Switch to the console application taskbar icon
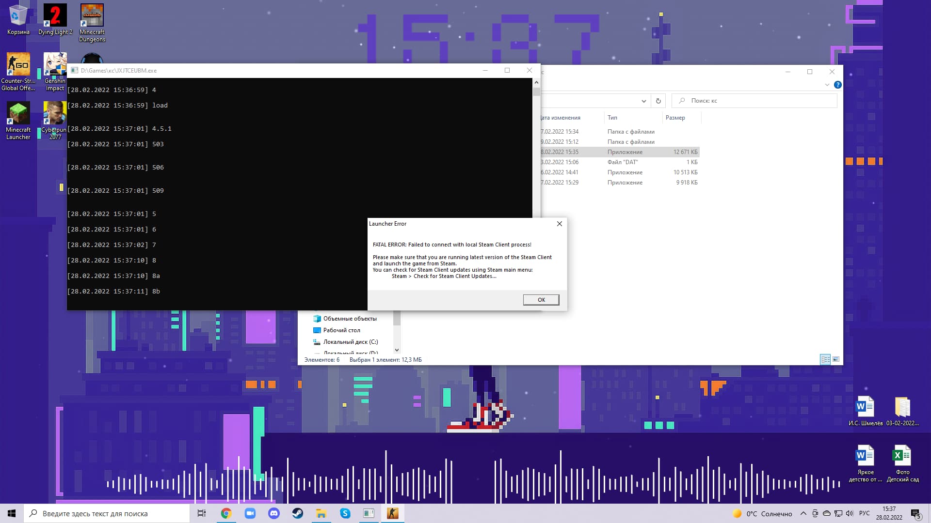 (369, 513)
